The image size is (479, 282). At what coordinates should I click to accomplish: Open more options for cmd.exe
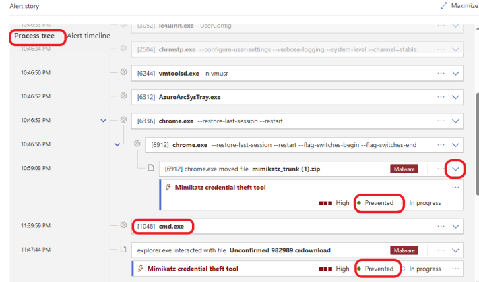coord(441,226)
